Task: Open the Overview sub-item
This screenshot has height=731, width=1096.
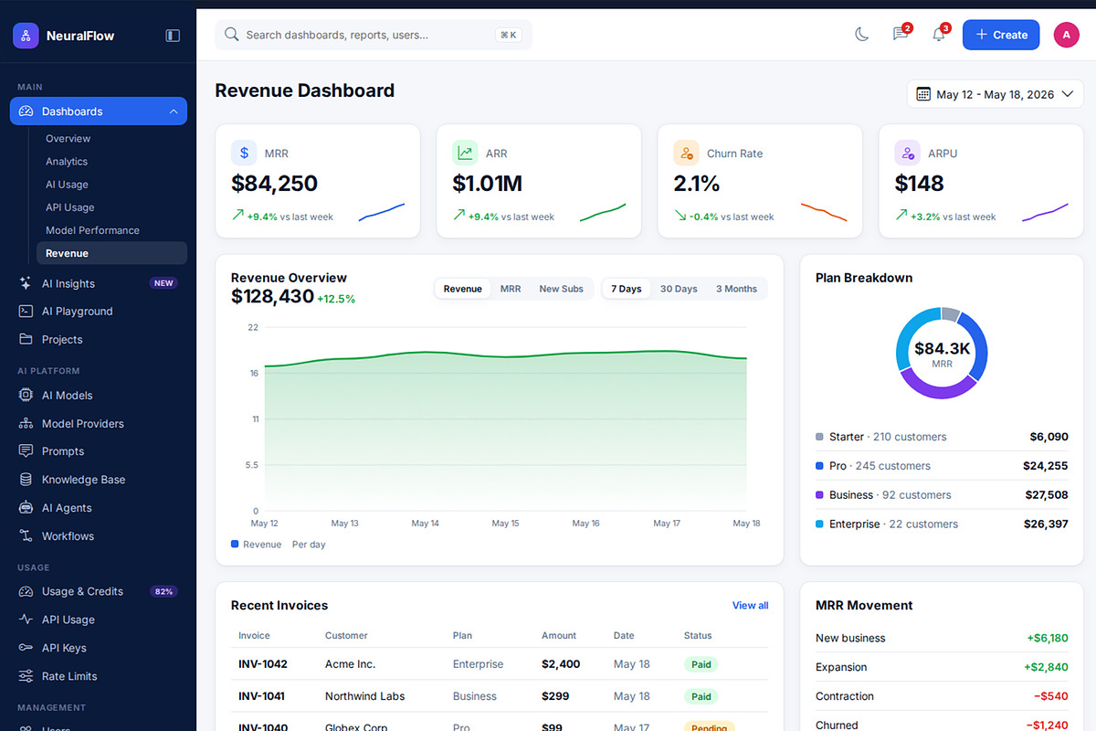Action: 111,139
